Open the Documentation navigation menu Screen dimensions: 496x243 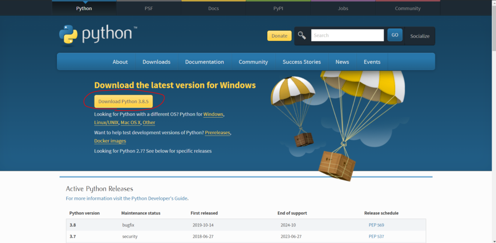pos(204,62)
